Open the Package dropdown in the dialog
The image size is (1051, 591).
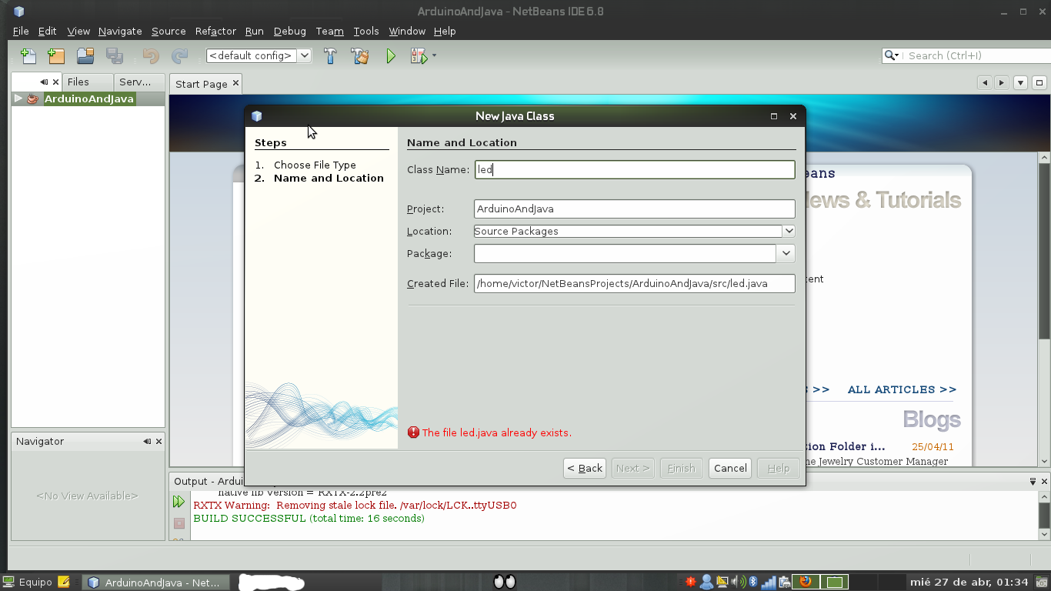pos(786,253)
